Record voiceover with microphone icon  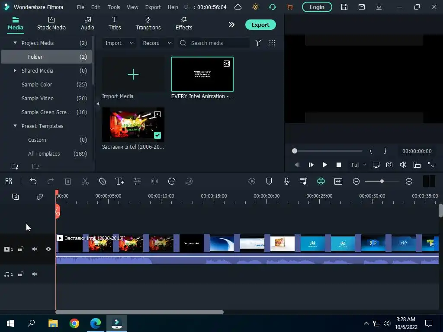click(x=286, y=181)
